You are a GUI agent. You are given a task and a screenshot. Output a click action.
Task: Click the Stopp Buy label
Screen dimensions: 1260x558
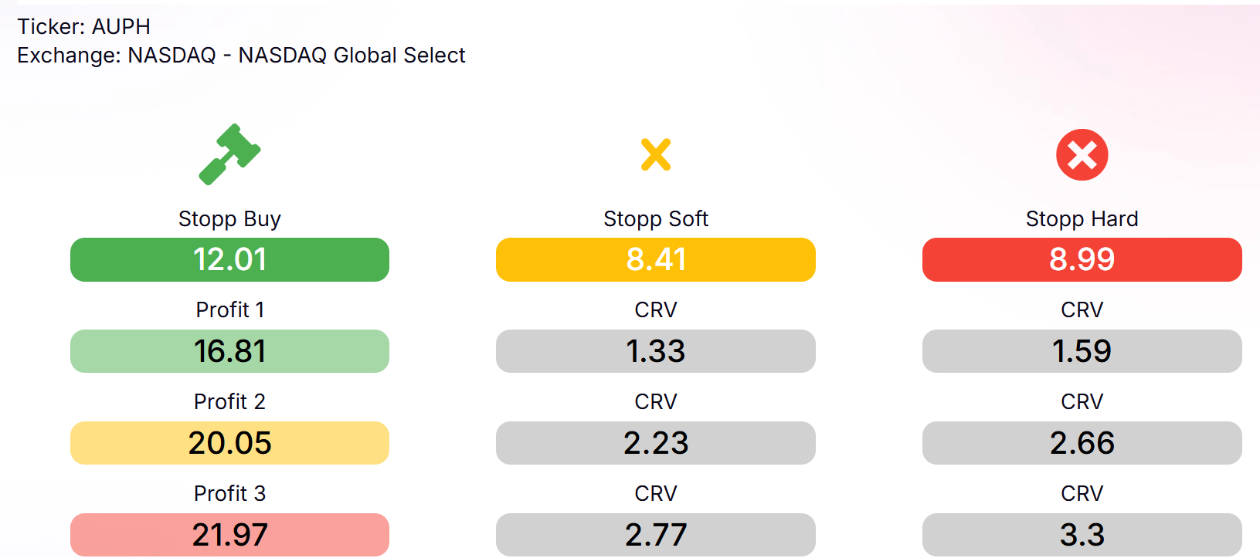coord(229,219)
